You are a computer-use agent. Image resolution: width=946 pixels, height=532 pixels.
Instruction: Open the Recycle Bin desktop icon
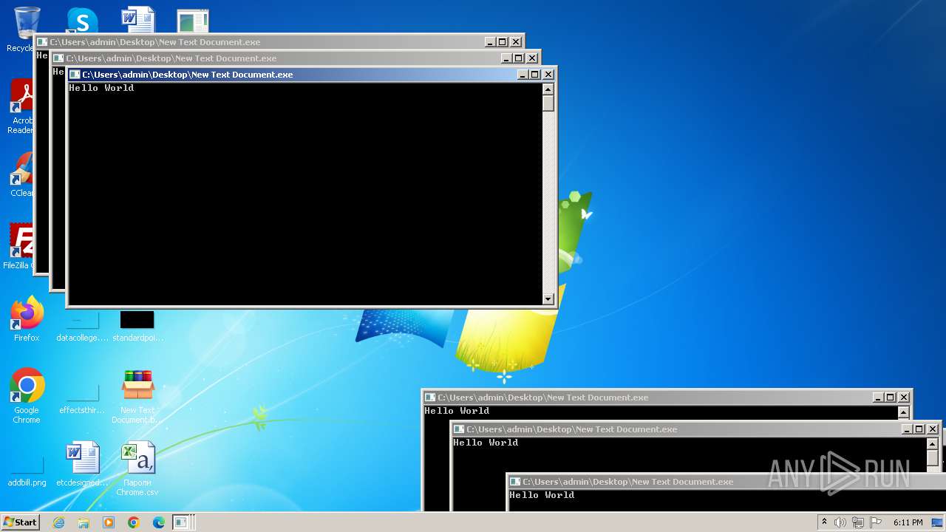point(22,26)
